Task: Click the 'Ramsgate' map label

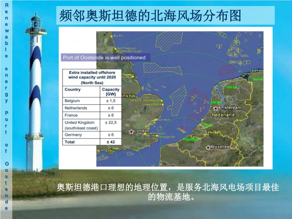Action: [x=167, y=137]
